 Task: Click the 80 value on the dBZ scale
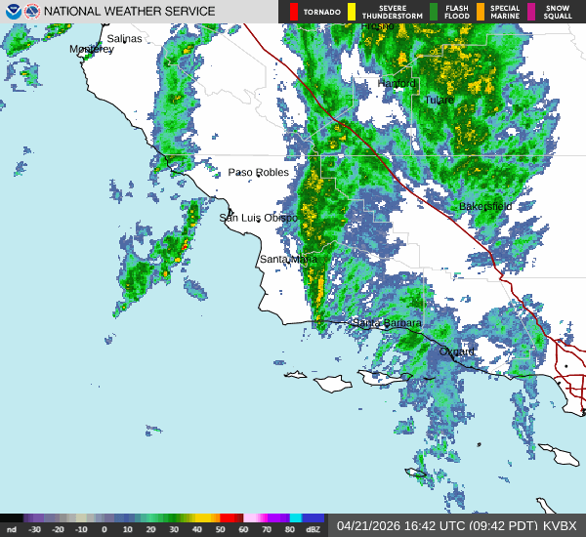290,529
